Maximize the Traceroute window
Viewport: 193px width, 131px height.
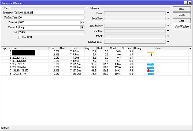point(186,3)
